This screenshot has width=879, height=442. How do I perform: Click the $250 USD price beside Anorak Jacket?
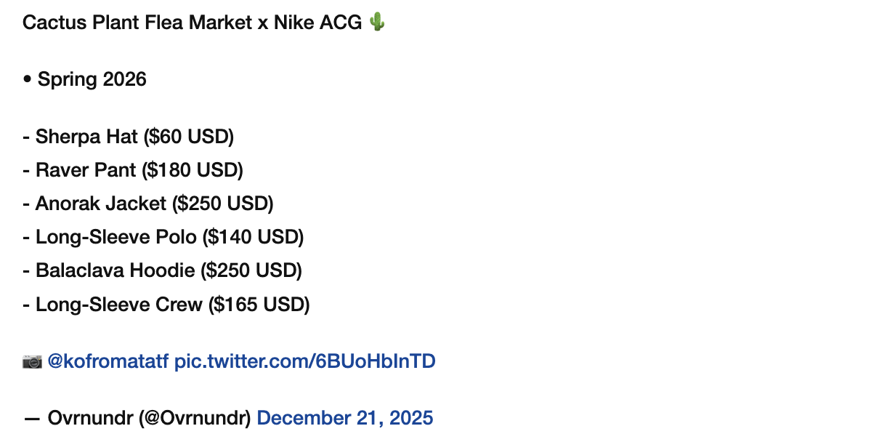tap(223, 204)
